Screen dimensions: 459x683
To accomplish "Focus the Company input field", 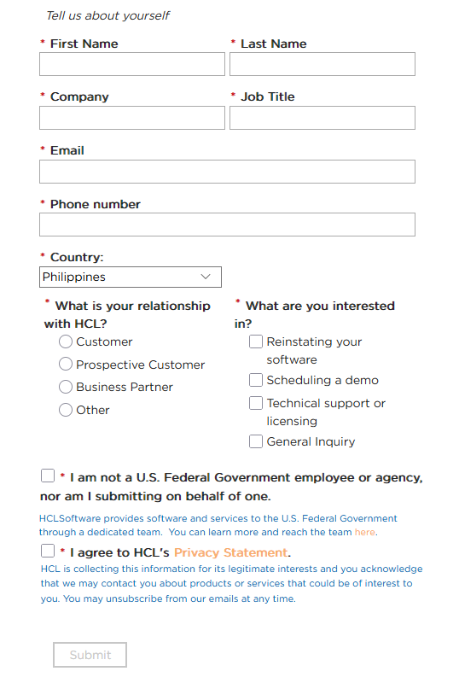I will point(132,118).
